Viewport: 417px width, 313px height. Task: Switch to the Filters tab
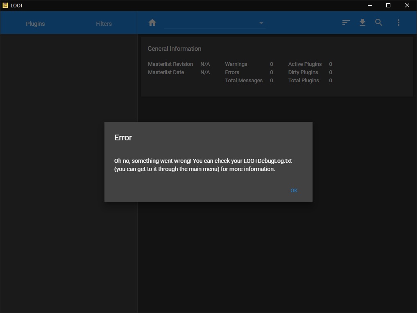coord(103,23)
